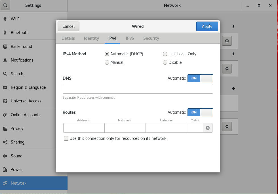Delete route row with the X icon
This screenshot has height=194, width=278.
point(208,128)
